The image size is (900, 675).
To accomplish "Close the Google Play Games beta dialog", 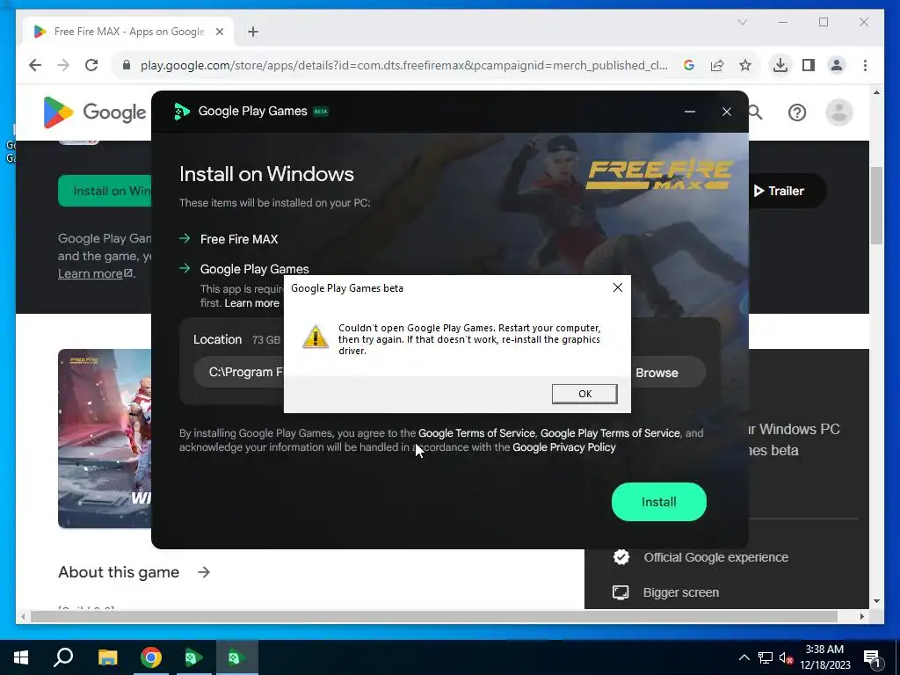I will tap(618, 287).
